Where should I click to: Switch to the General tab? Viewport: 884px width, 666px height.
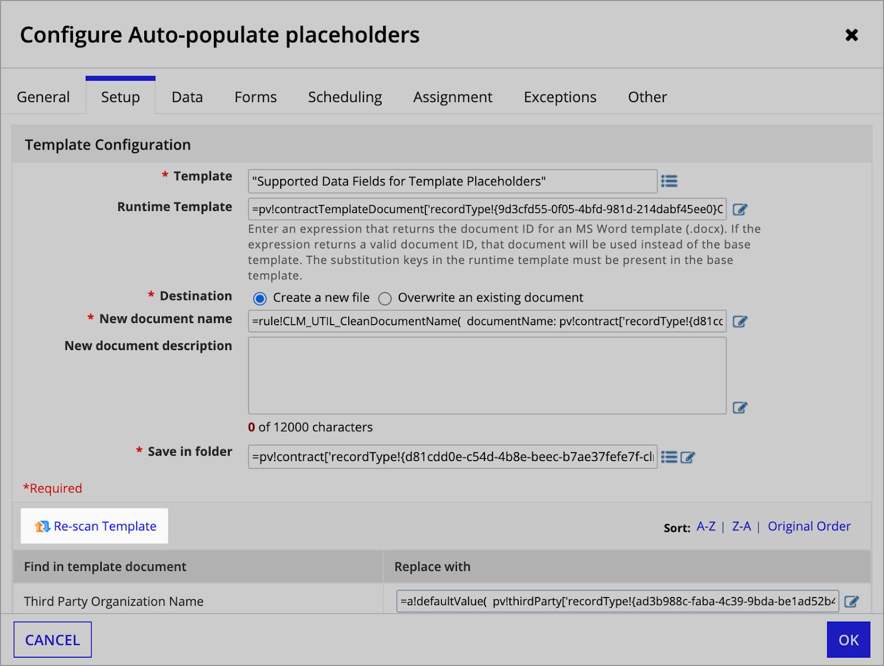pyautogui.click(x=43, y=97)
